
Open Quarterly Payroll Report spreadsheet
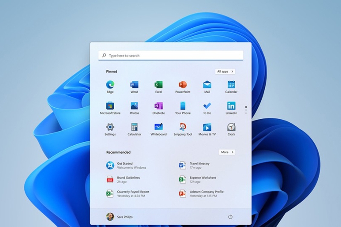point(128,194)
